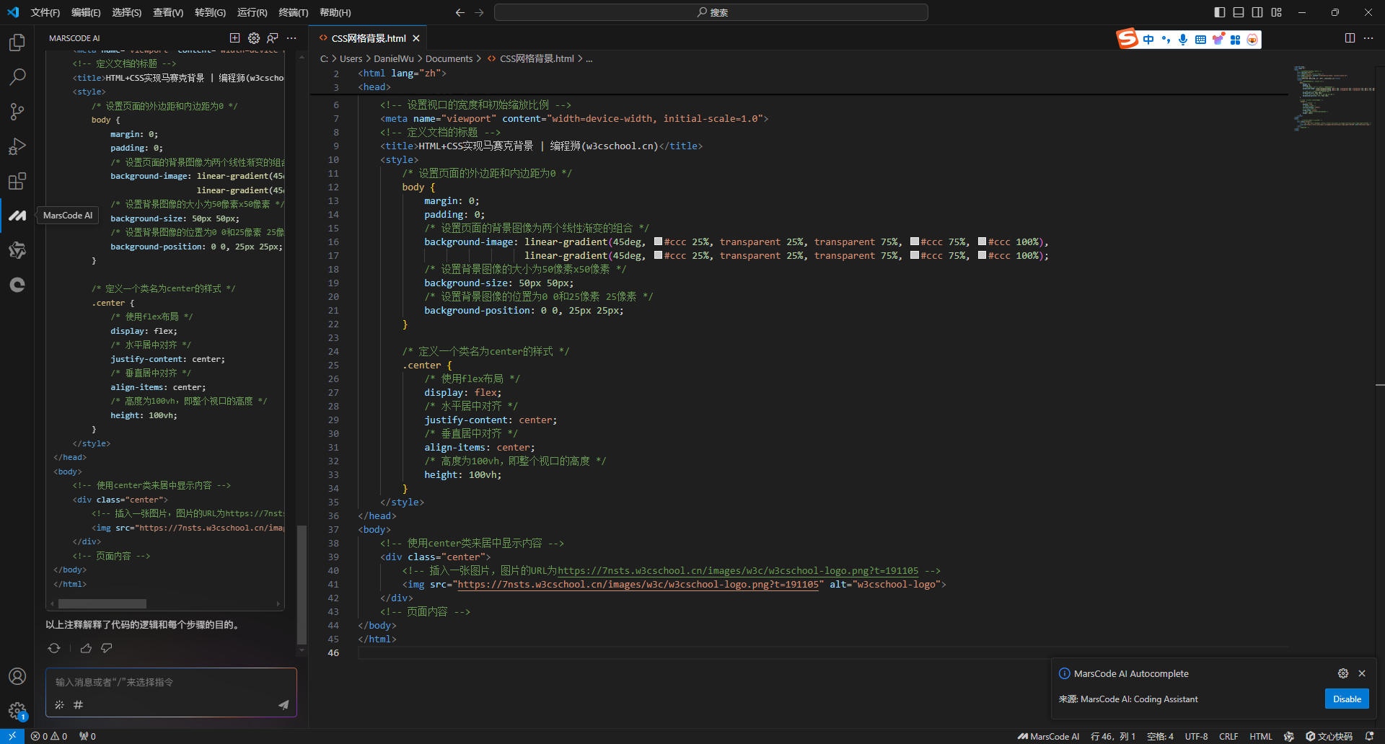The image size is (1385, 744).
Task: Follow the w3cschool logo URL in img src
Action: tap(638, 585)
